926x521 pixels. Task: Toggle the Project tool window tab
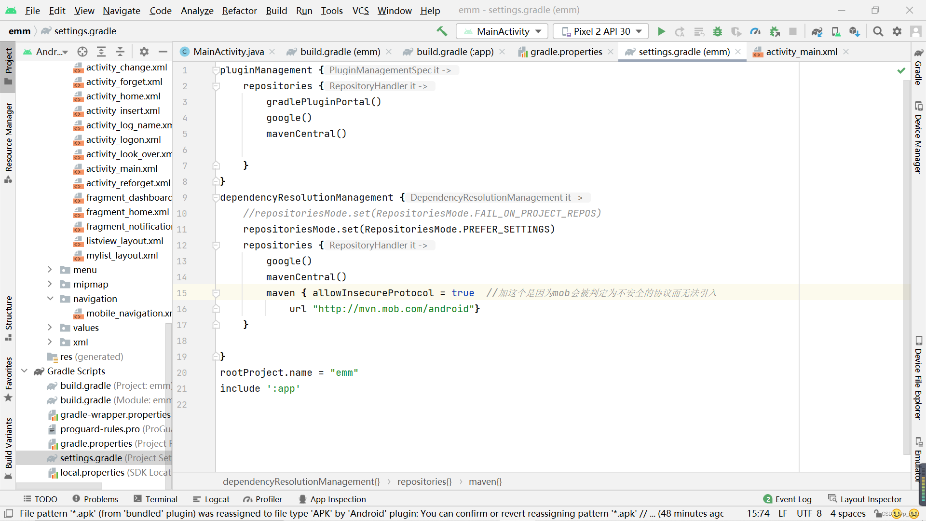[x=8, y=67]
